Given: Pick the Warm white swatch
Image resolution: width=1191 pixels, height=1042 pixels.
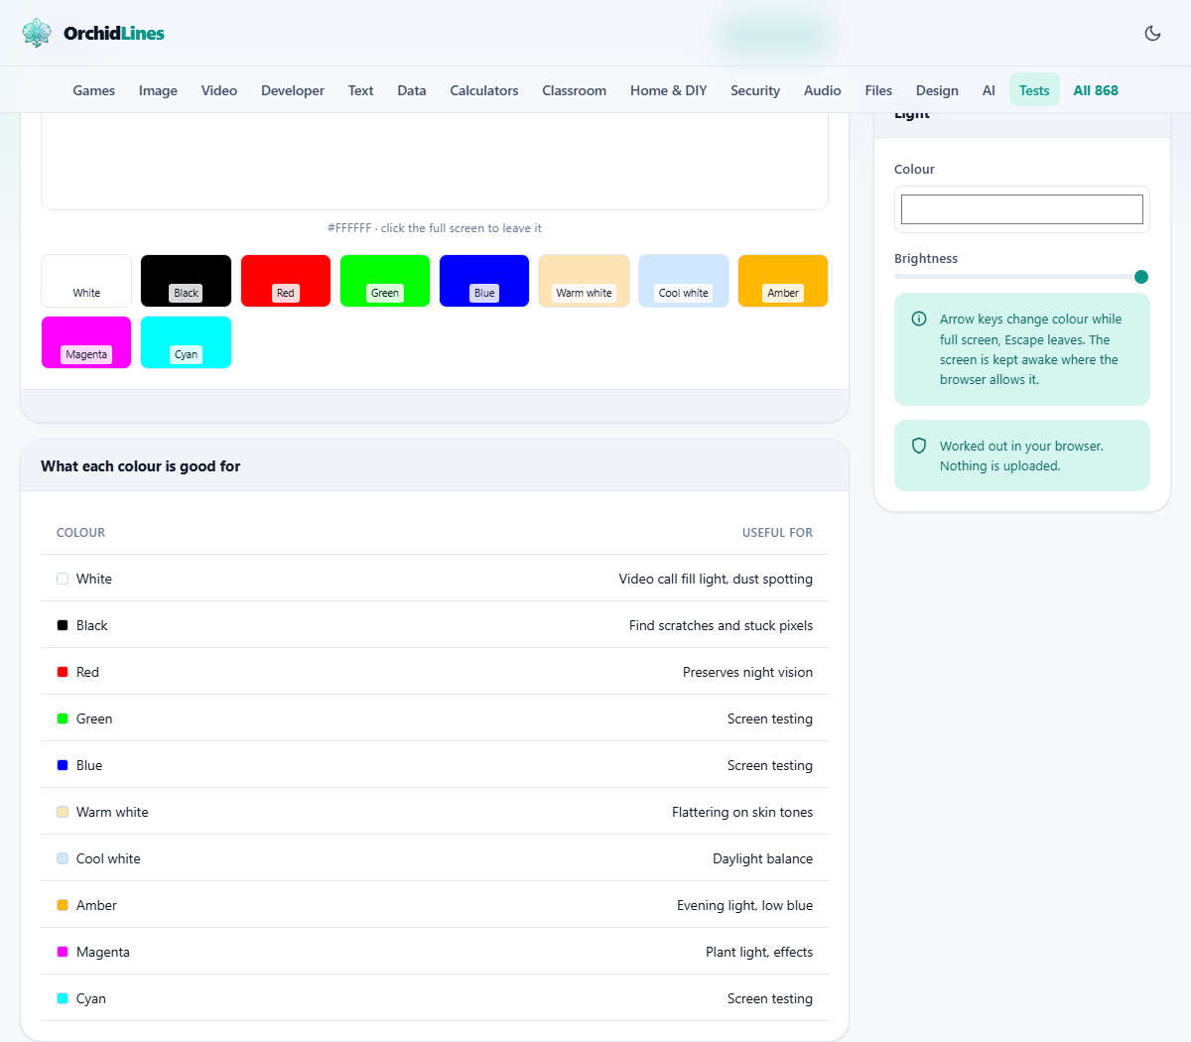Looking at the screenshot, I should (x=585, y=281).
